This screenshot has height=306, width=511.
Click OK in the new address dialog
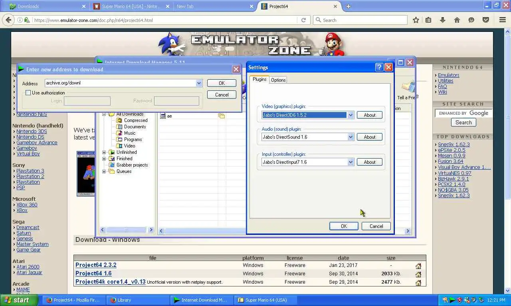tap(222, 83)
